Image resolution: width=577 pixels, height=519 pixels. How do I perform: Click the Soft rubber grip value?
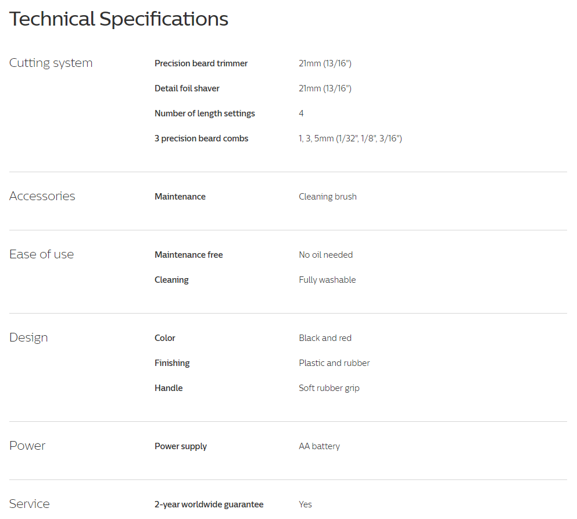pos(329,388)
